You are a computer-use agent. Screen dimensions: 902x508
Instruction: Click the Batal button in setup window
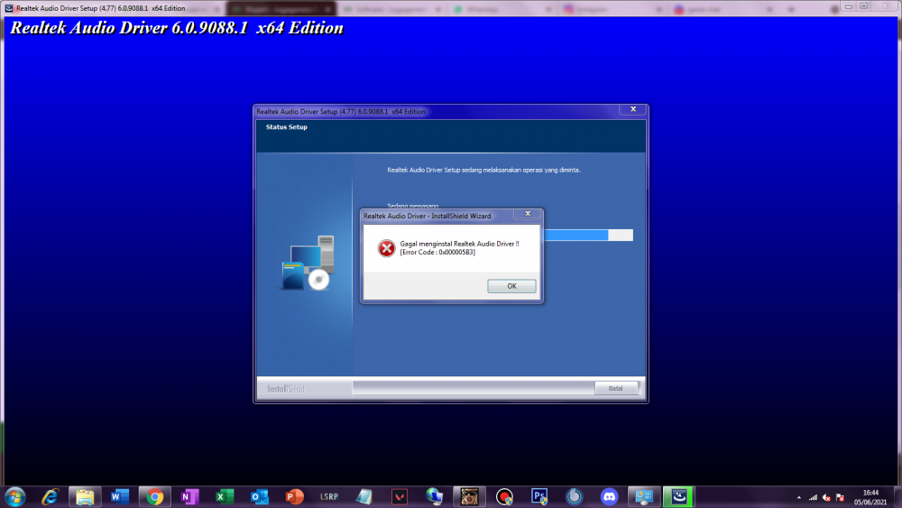615,388
